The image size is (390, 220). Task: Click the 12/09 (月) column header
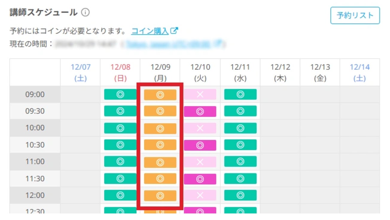point(160,72)
